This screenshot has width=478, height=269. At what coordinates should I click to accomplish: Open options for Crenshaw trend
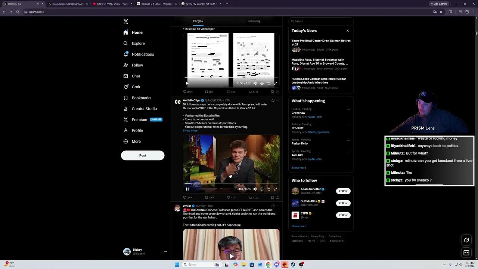[x=349, y=109]
